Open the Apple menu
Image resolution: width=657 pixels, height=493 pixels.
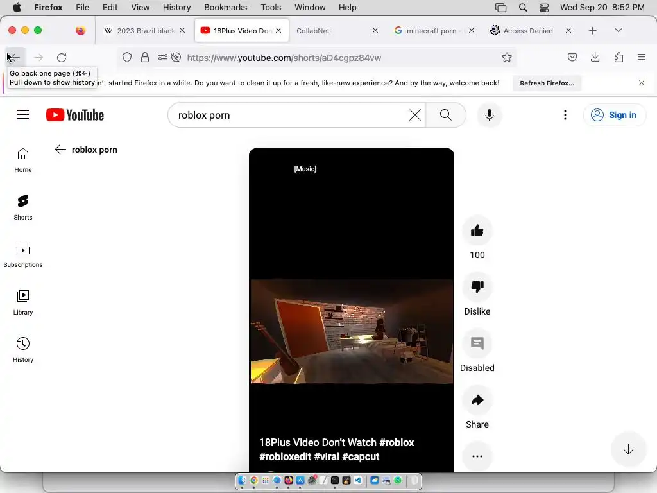[x=17, y=7]
